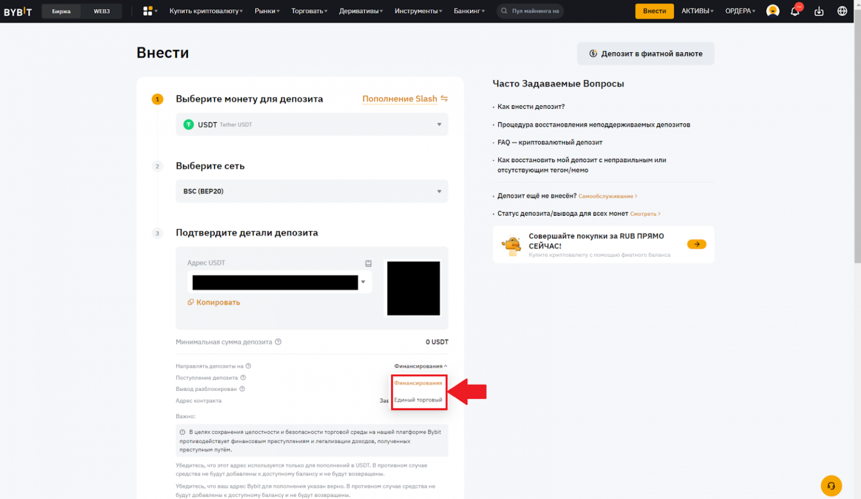Open the profile avatar icon
This screenshot has width=861, height=499.
click(772, 11)
